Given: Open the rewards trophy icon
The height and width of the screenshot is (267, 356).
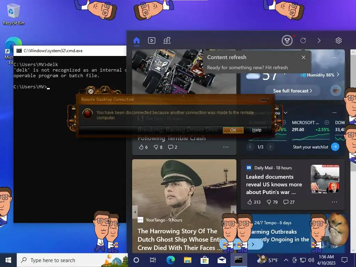Looking at the screenshot, I should tap(287, 41).
